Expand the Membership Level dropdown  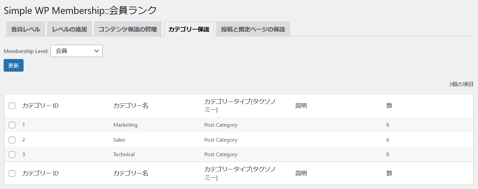coord(76,51)
